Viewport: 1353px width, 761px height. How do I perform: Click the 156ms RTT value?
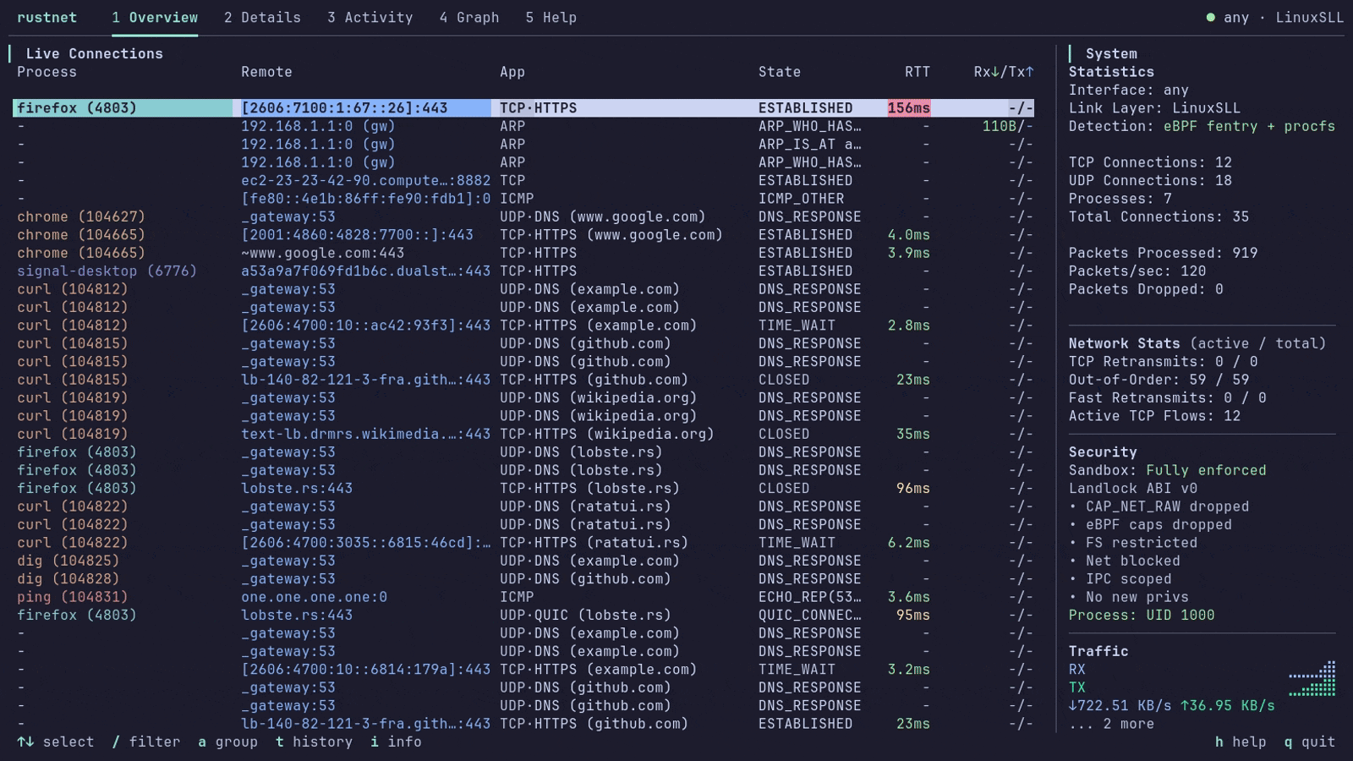click(x=909, y=108)
